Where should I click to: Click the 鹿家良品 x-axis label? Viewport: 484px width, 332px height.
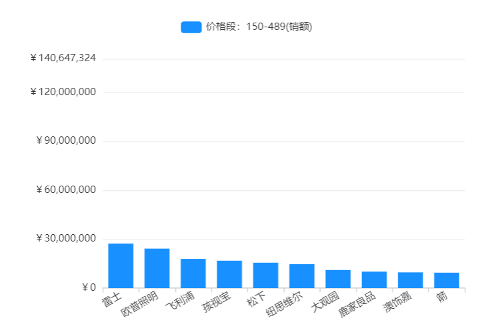(357, 304)
